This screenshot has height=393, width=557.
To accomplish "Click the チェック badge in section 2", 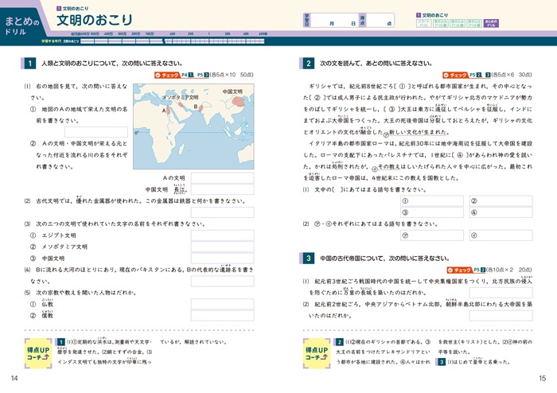I will click(x=455, y=75).
